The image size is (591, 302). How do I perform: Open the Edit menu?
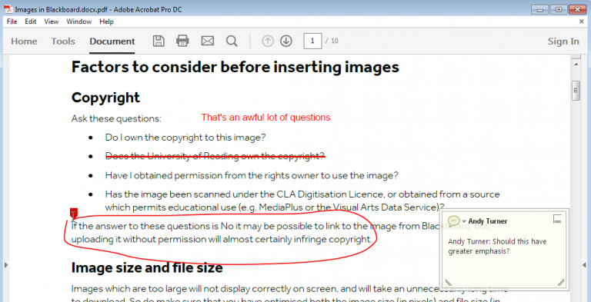point(31,22)
